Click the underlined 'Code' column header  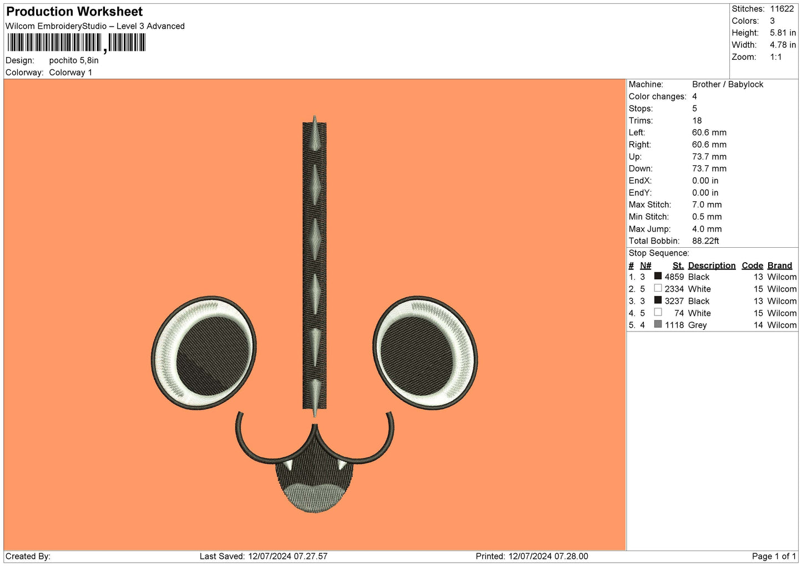752,266
